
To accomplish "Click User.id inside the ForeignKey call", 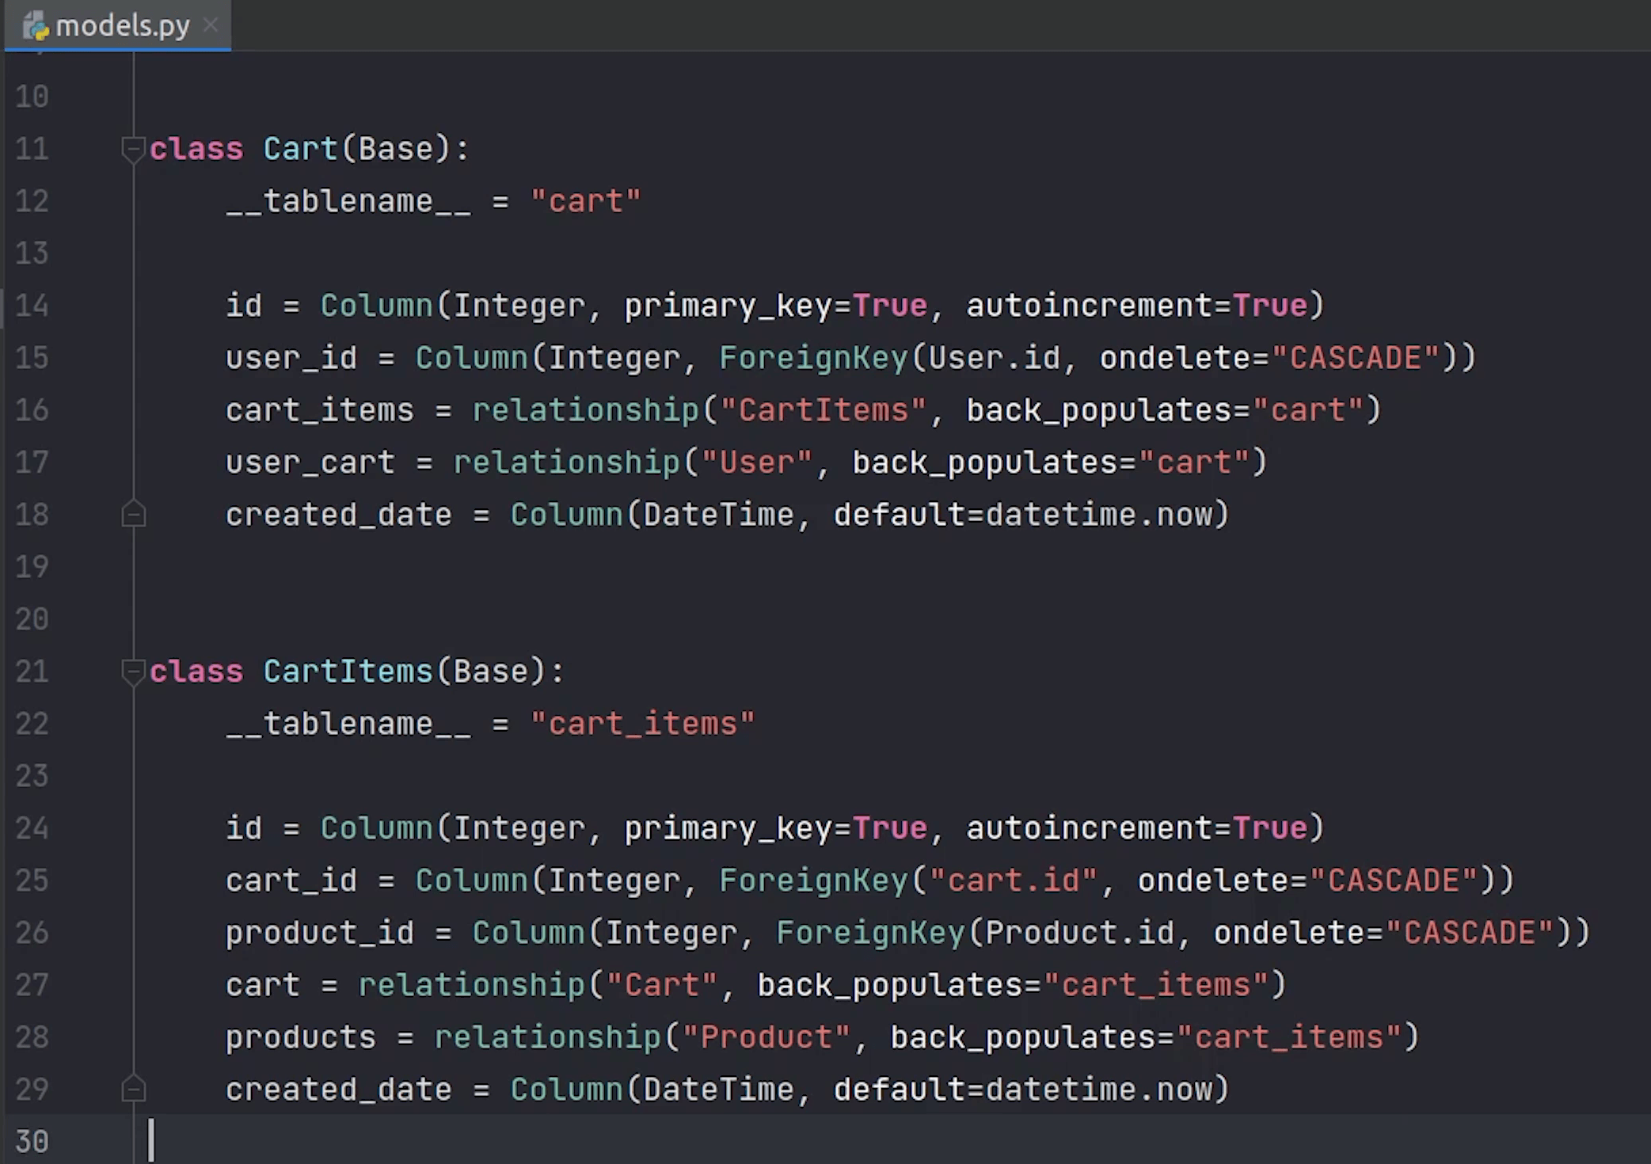I will click(x=994, y=358).
